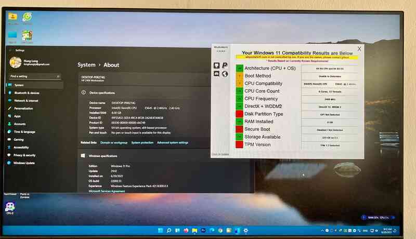The height and width of the screenshot is (239, 416).
Task: Click the orange Boot Method status indicator
Action: tap(239, 76)
